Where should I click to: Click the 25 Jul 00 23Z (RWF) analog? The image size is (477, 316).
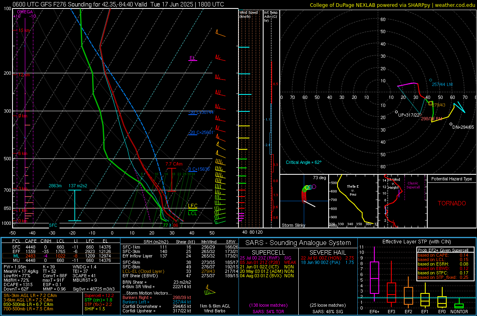pyautogui.click(x=260, y=258)
